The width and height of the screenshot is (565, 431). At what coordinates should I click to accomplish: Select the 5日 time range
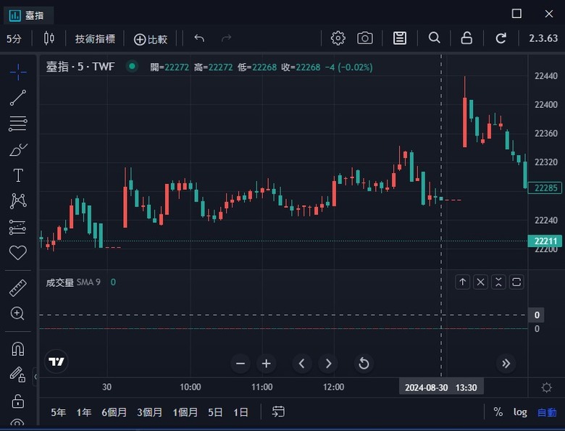tap(215, 412)
